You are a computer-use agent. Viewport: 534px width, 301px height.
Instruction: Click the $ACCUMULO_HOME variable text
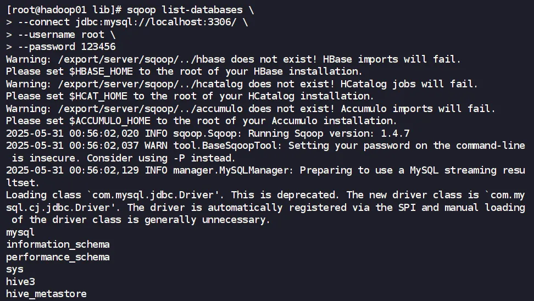click(x=110, y=121)
